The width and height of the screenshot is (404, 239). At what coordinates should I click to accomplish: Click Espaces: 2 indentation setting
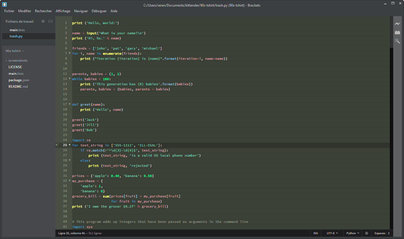coord(382,233)
